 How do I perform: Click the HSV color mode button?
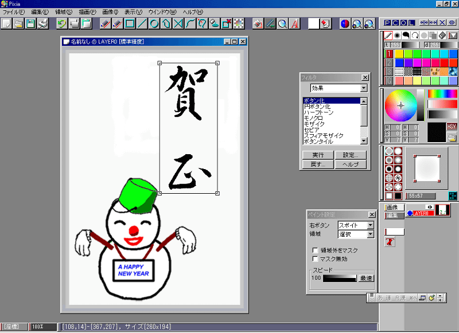452,126
